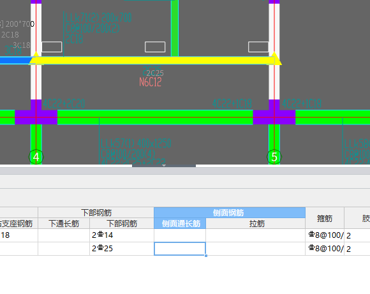Collapse the beam table panel using the divider arrow

pos(164,166)
